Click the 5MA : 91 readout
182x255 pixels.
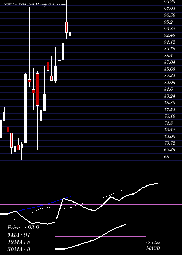coord(19,235)
